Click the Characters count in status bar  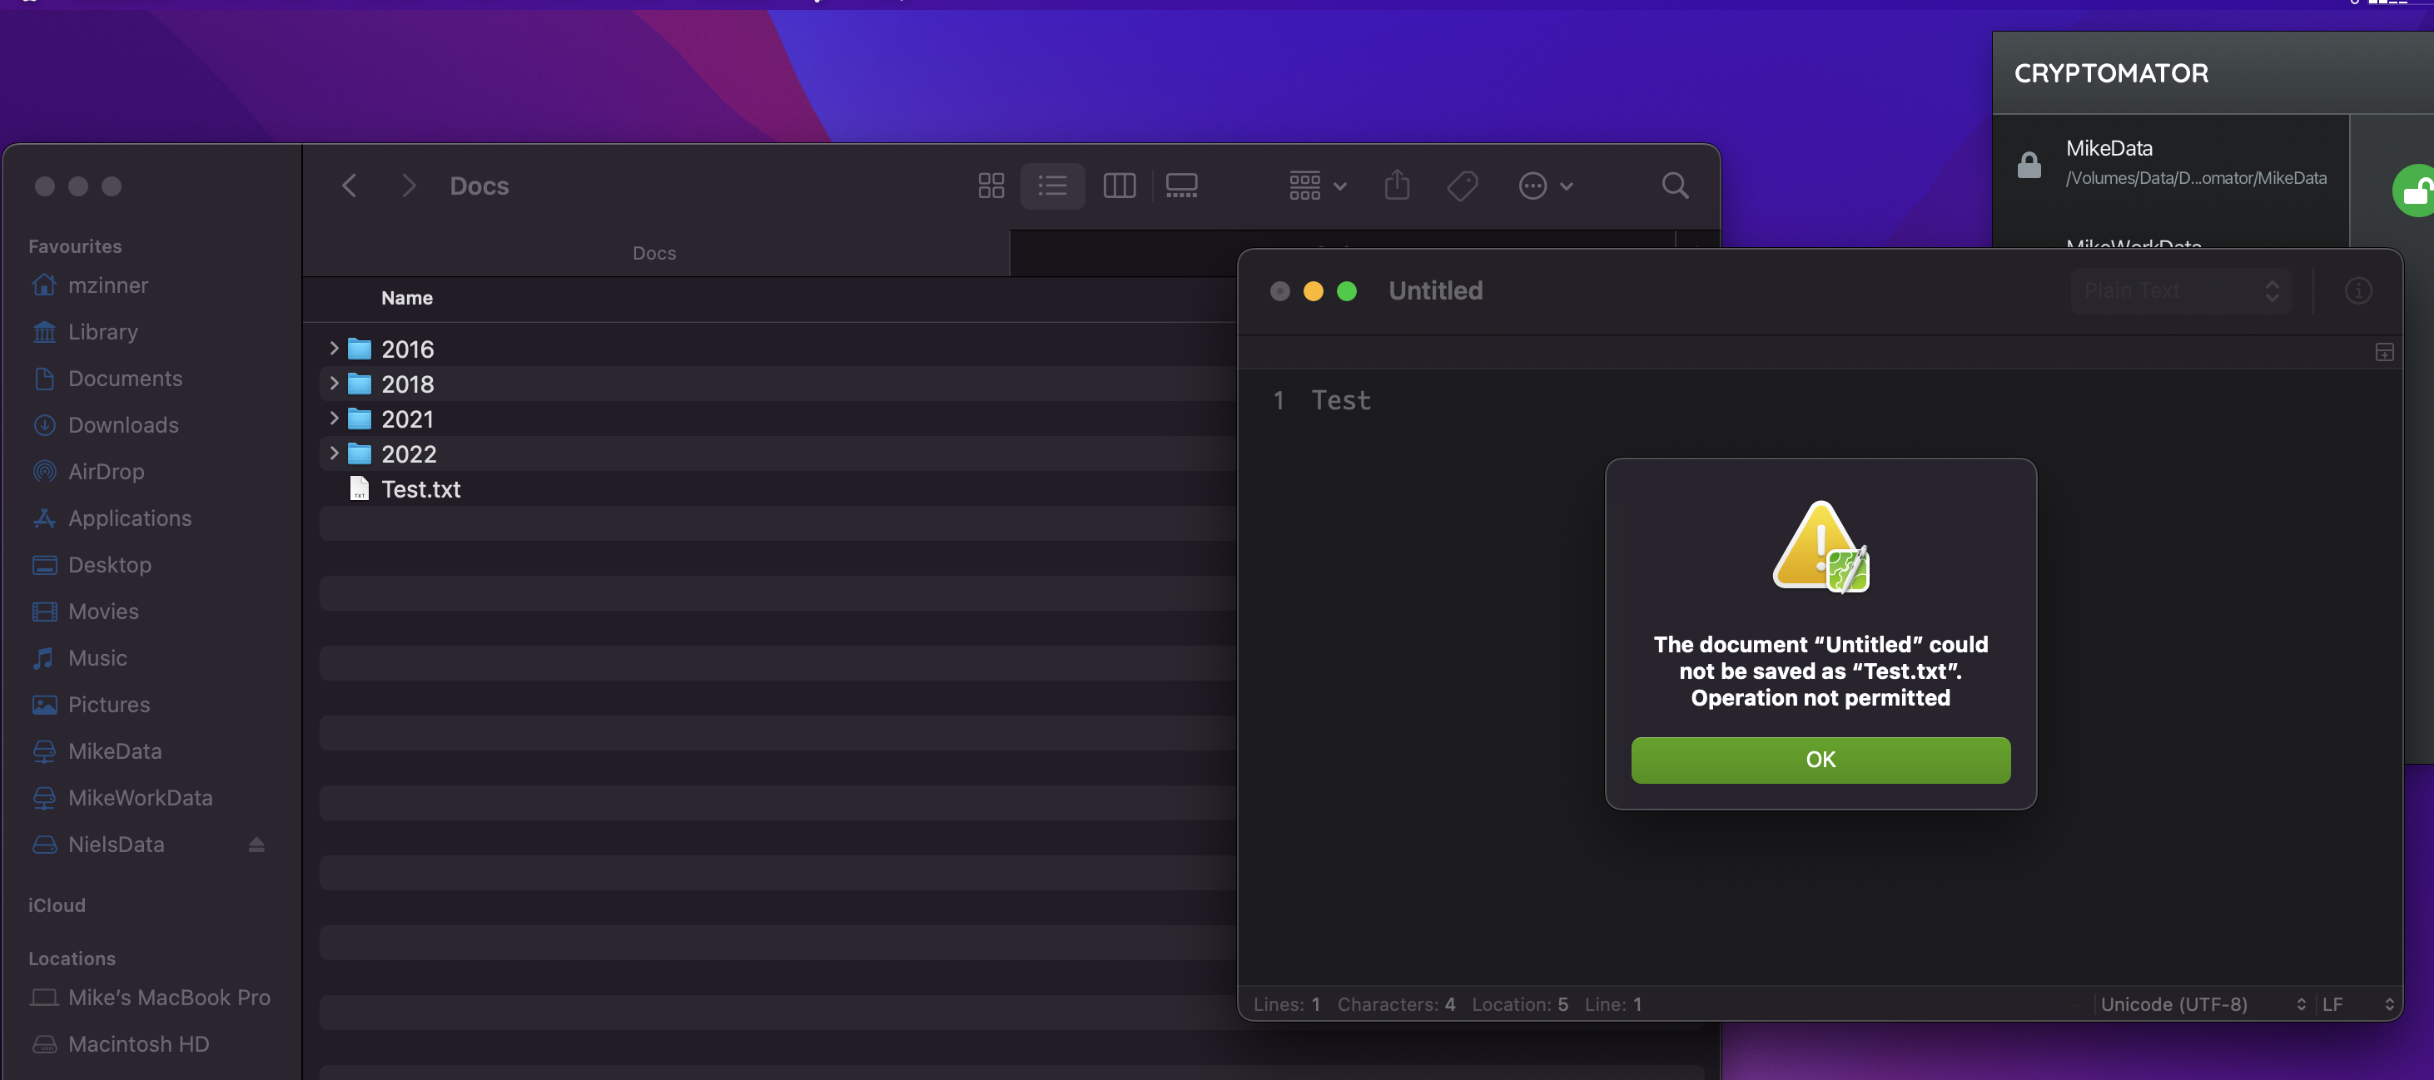[x=1396, y=1004]
